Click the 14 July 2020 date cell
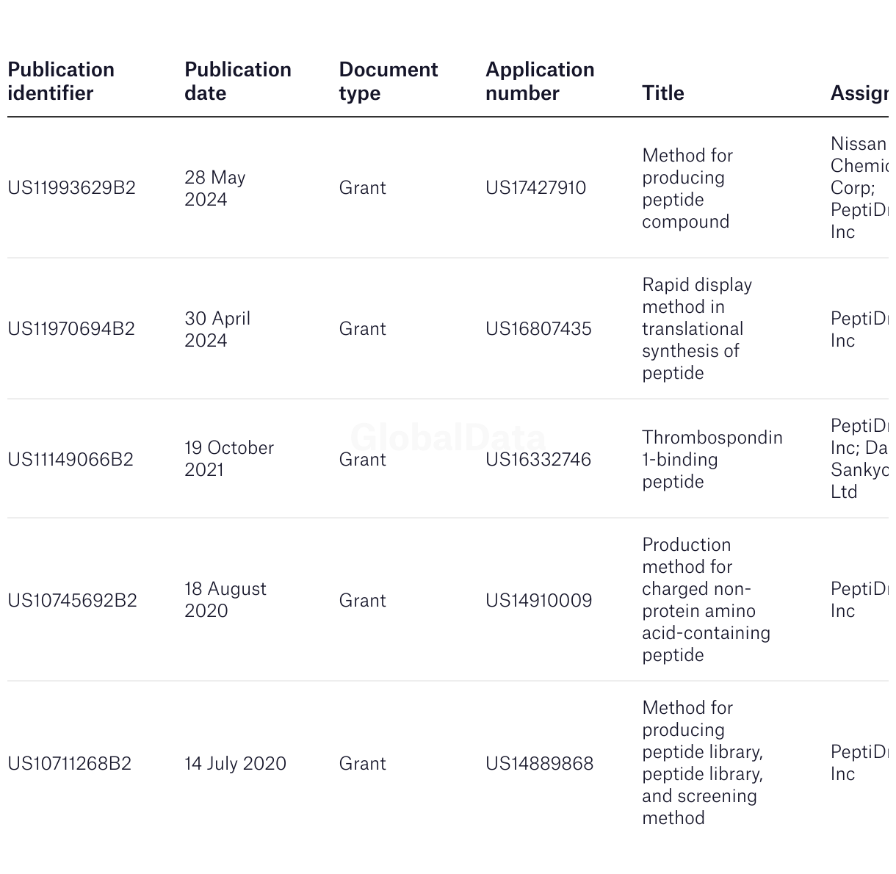The image size is (896, 874). (x=235, y=764)
